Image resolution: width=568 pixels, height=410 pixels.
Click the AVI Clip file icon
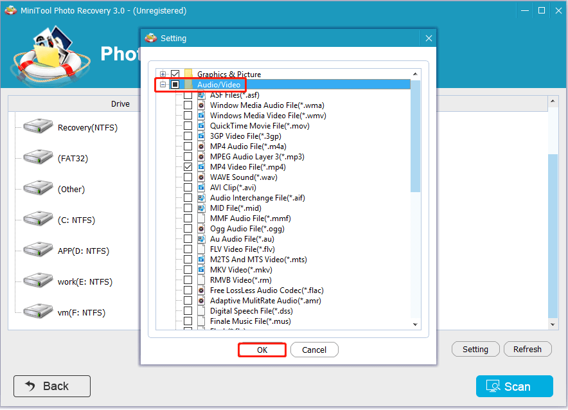click(x=201, y=188)
